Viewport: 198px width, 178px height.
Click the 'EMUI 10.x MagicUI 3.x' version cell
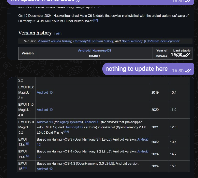click(26, 92)
